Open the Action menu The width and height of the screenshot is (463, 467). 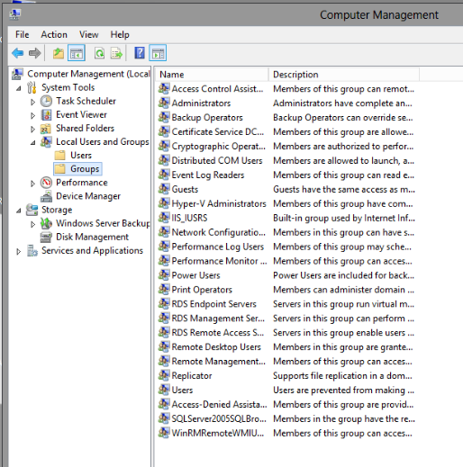54,35
